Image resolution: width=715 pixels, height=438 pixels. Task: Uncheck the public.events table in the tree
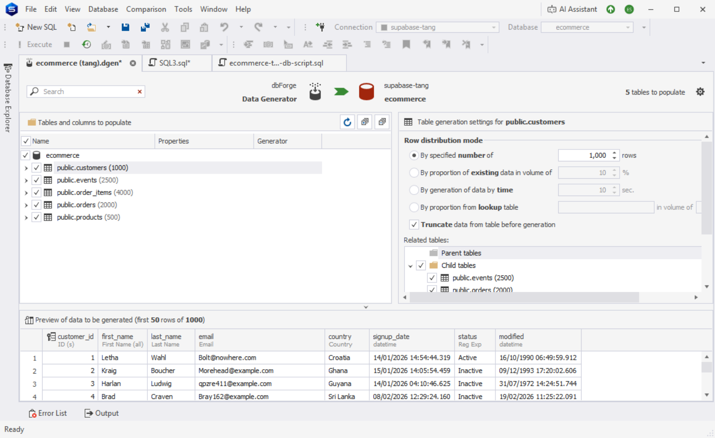pos(37,180)
